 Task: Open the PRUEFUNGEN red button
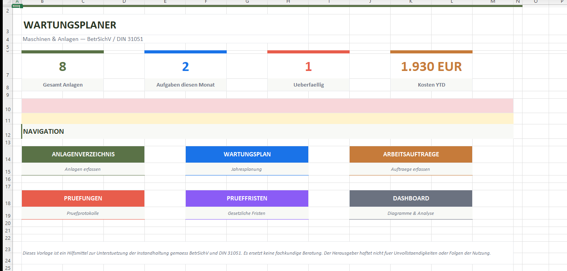click(83, 198)
